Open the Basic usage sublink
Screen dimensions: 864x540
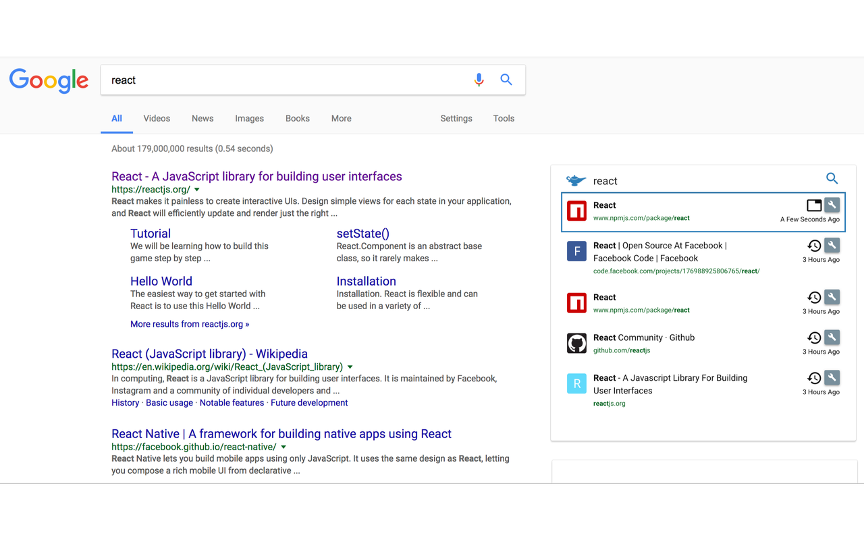169,402
